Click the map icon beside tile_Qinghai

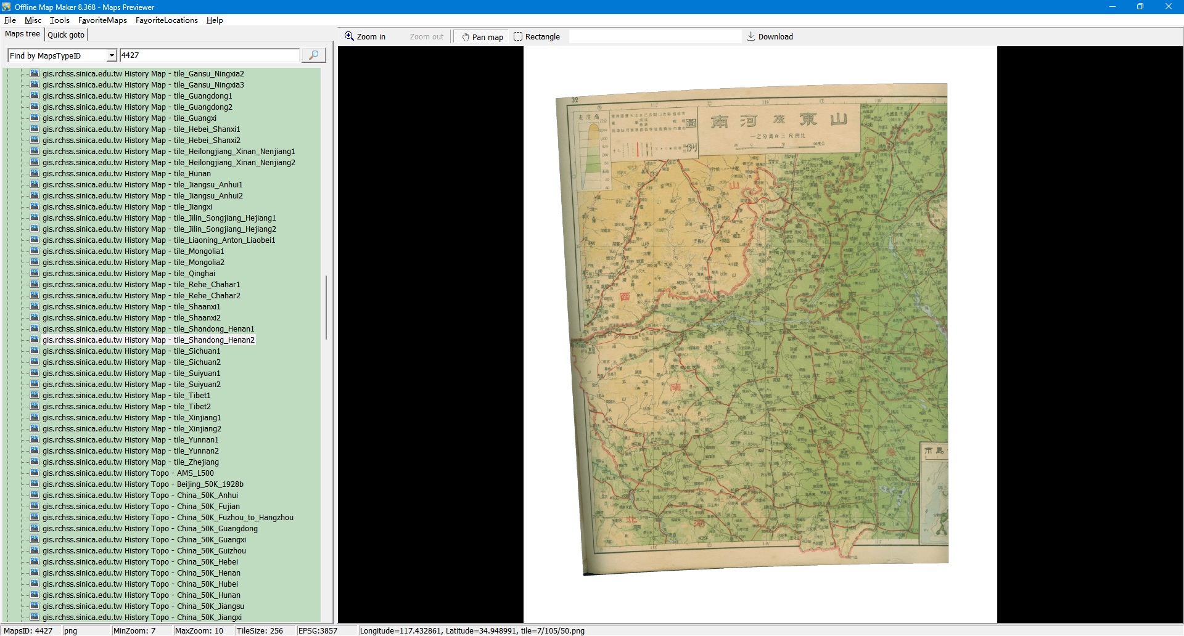click(35, 274)
